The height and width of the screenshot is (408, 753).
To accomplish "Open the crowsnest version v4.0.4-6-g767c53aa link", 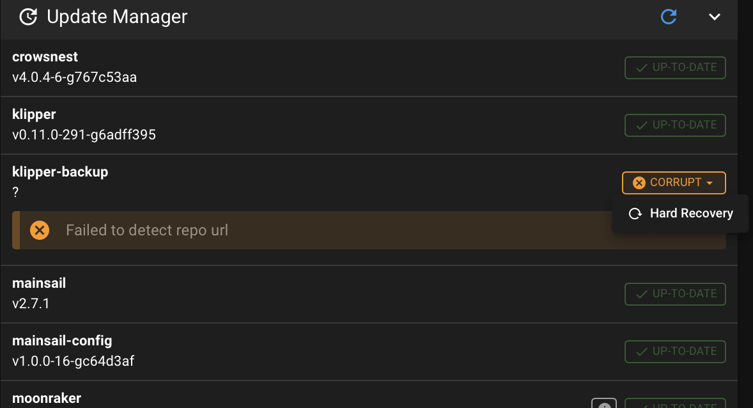I will (x=74, y=77).
